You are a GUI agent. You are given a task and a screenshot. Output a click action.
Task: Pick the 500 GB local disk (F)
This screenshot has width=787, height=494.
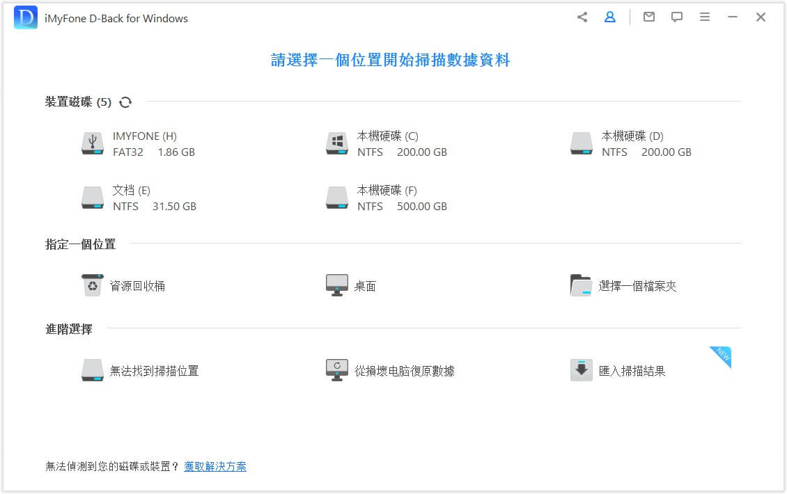click(387, 198)
